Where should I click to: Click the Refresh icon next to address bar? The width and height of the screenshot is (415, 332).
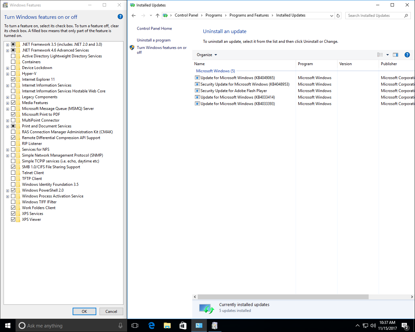[x=338, y=16]
